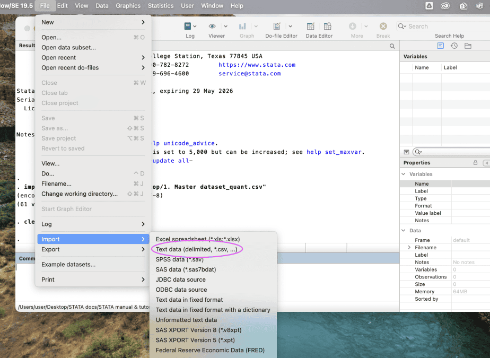Collapse the Variables properties section
The width and height of the screenshot is (490, 358).
pos(404,174)
